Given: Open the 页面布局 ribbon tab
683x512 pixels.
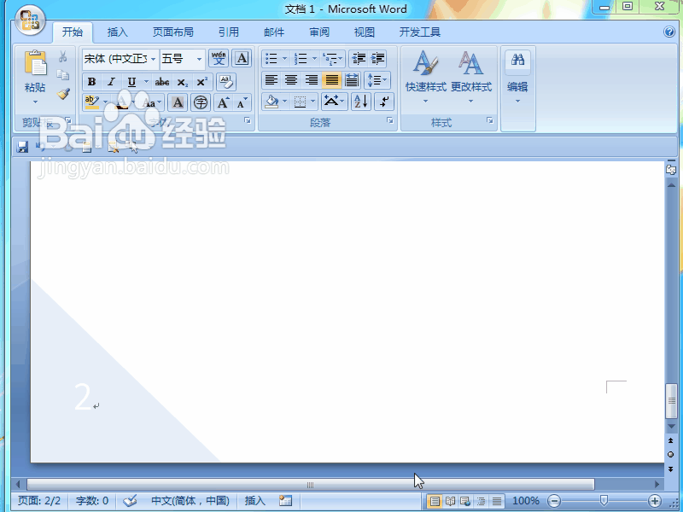Looking at the screenshot, I should coord(173,32).
